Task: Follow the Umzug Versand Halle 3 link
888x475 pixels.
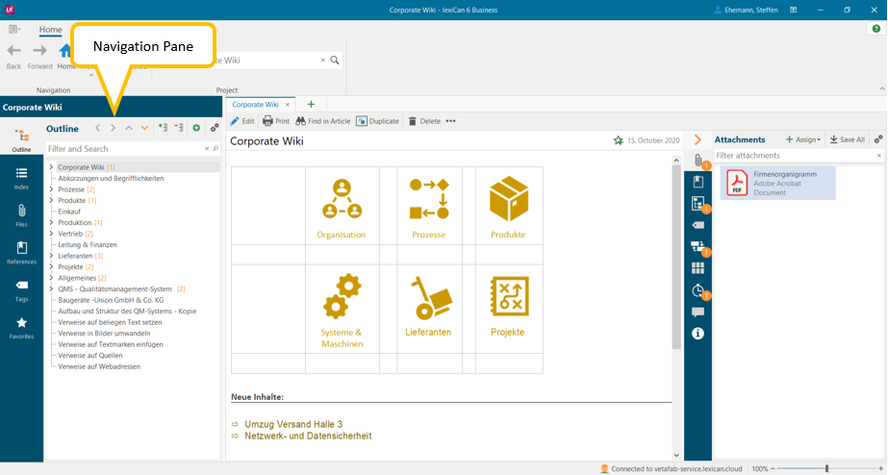Action: pos(292,424)
